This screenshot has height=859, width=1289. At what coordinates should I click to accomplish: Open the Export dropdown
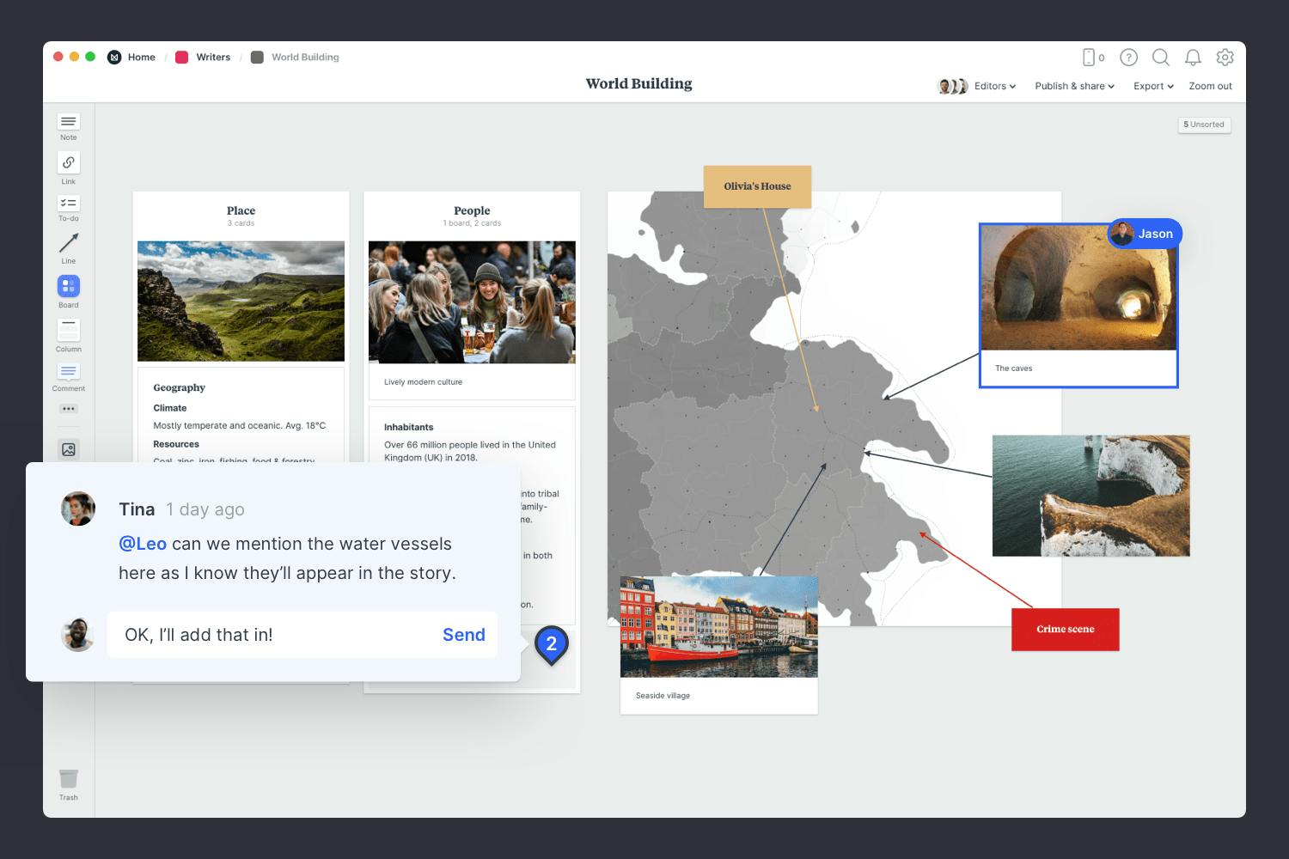[x=1153, y=86]
